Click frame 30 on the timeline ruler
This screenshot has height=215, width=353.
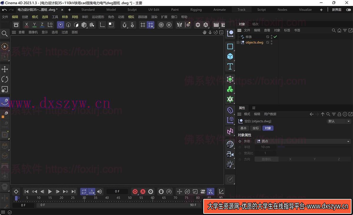point(84,198)
